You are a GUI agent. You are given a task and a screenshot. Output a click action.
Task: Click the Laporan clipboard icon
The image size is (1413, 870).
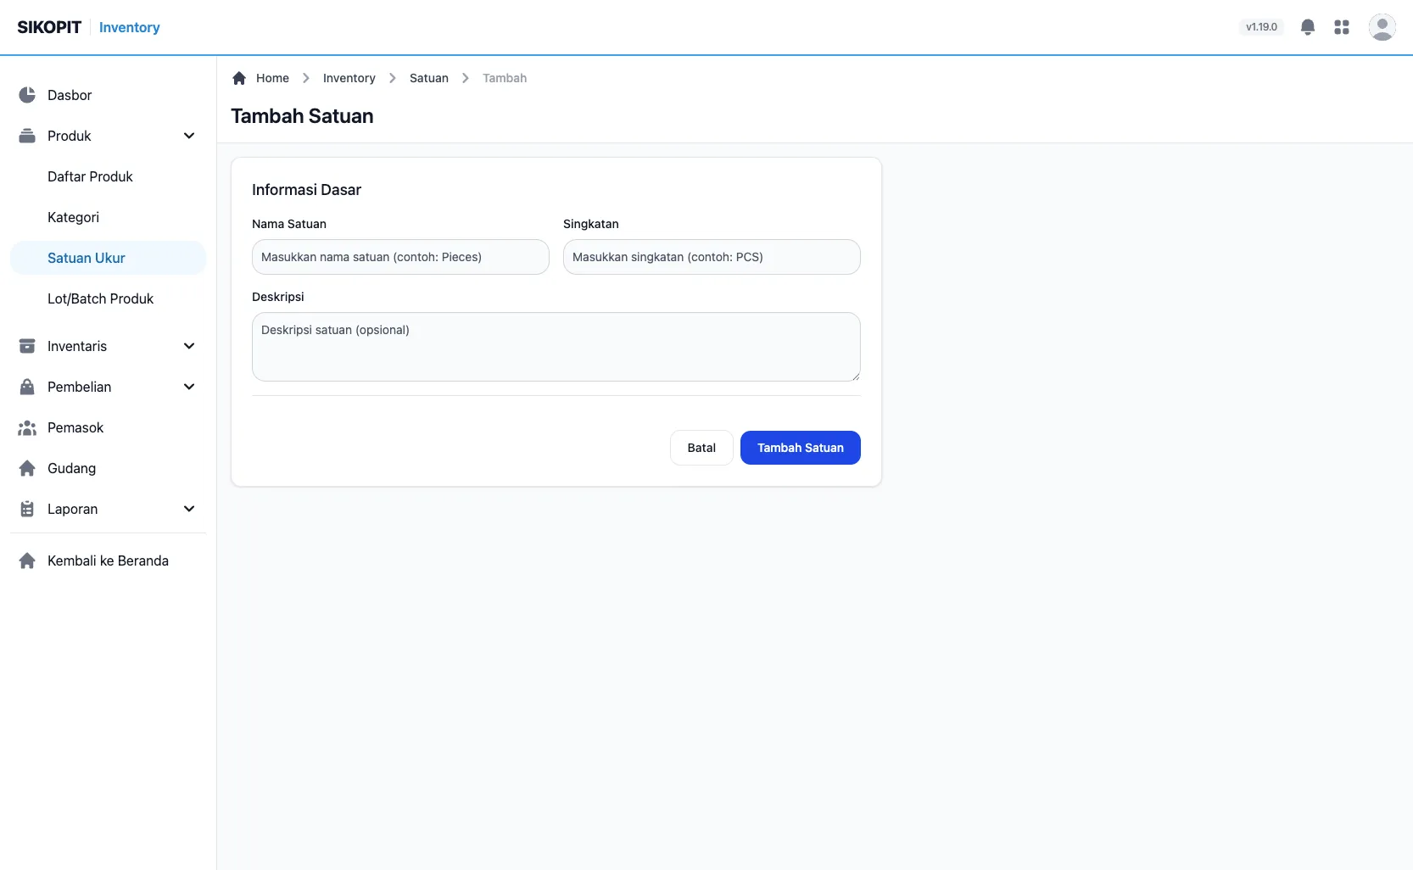pos(27,509)
